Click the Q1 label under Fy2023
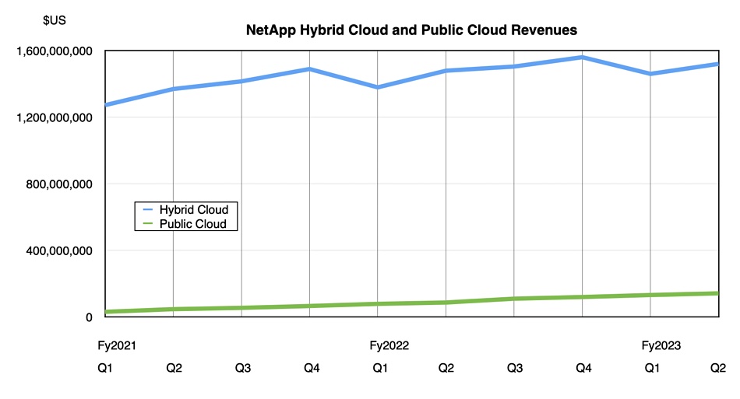 [652, 368]
